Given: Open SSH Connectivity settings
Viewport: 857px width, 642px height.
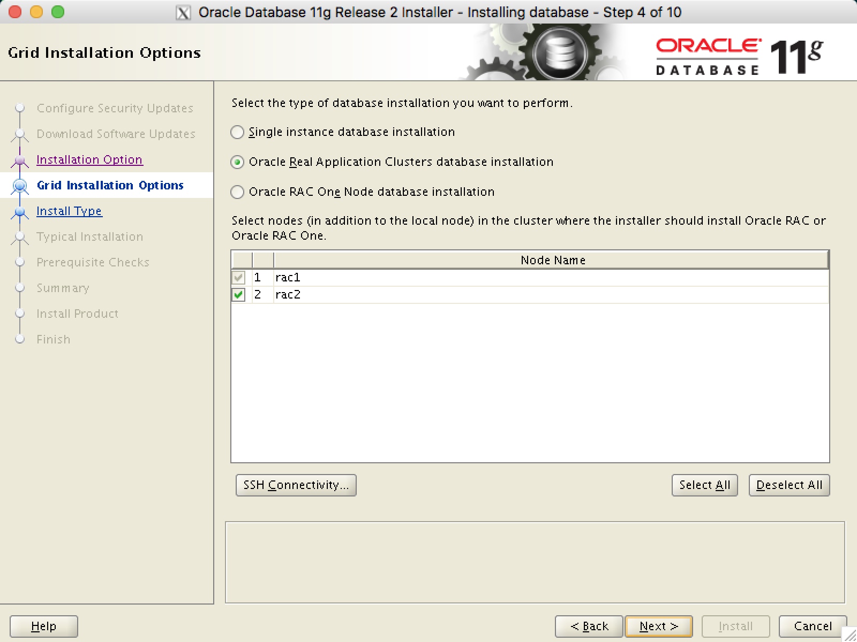Looking at the screenshot, I should [x=296, y=485].
